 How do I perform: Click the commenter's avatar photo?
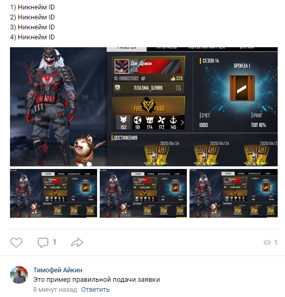click(19, 275)
